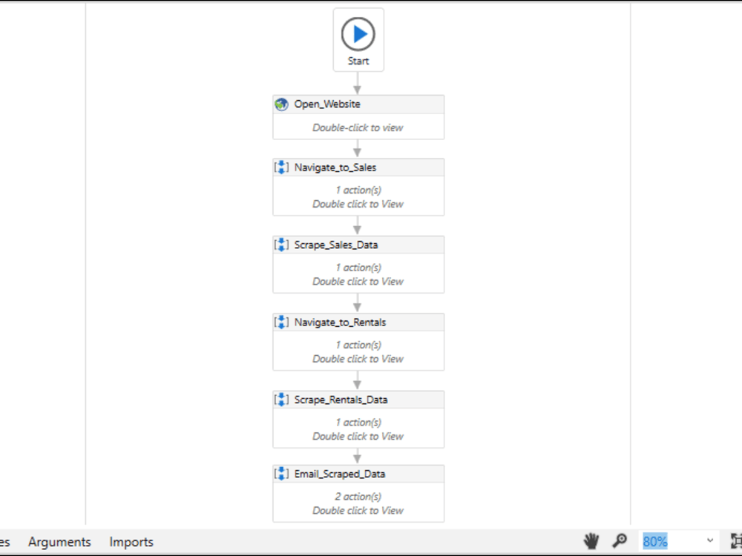The image size is (742, 556).
Task: Click the Scrape_Rentals_Data activity body
Action: 358,428
